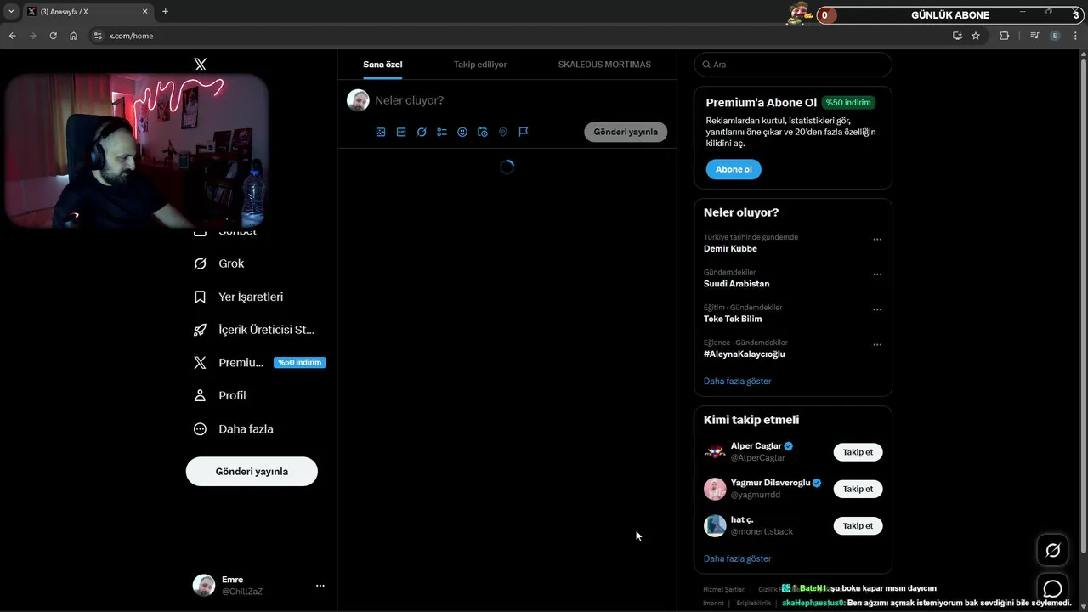The height and width of the screenshot is (612, 1088).
Task: Add a GIF to the post
Action: 401,132
